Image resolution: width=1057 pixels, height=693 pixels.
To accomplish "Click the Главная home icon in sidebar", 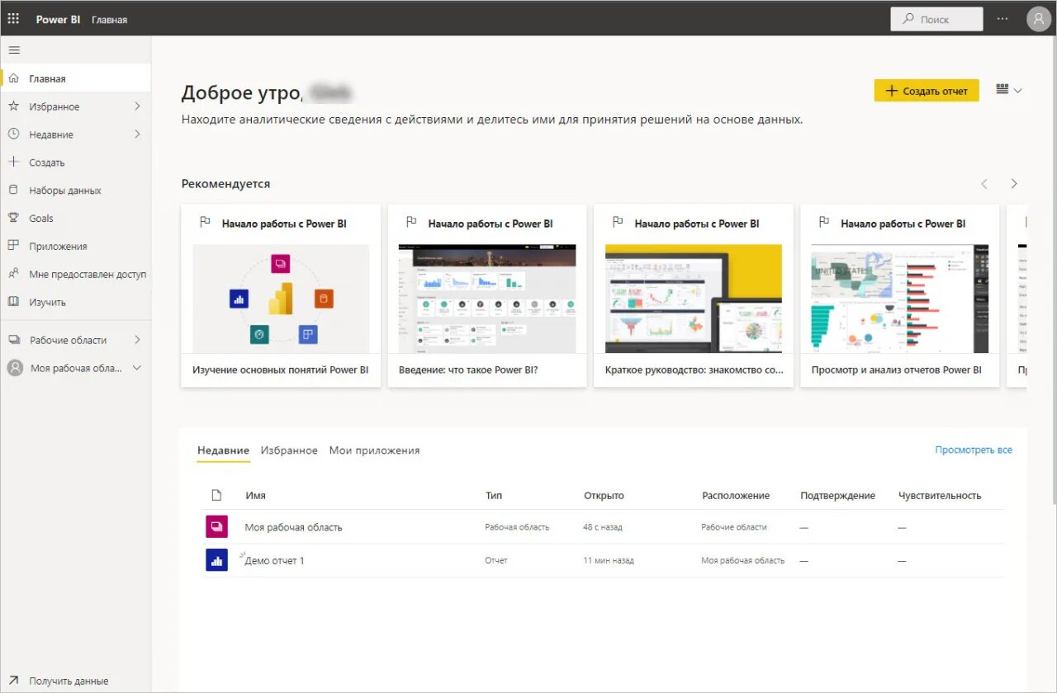I will point(13,78).
